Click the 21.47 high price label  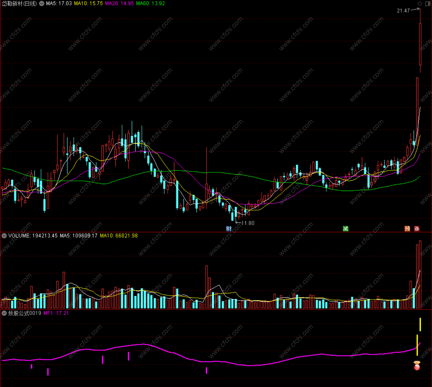[x=403, y=11]
